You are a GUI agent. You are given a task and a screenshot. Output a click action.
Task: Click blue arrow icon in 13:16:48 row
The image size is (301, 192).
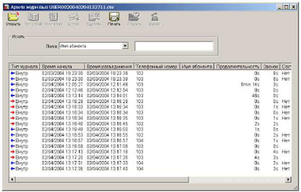[x=13, y=129]
